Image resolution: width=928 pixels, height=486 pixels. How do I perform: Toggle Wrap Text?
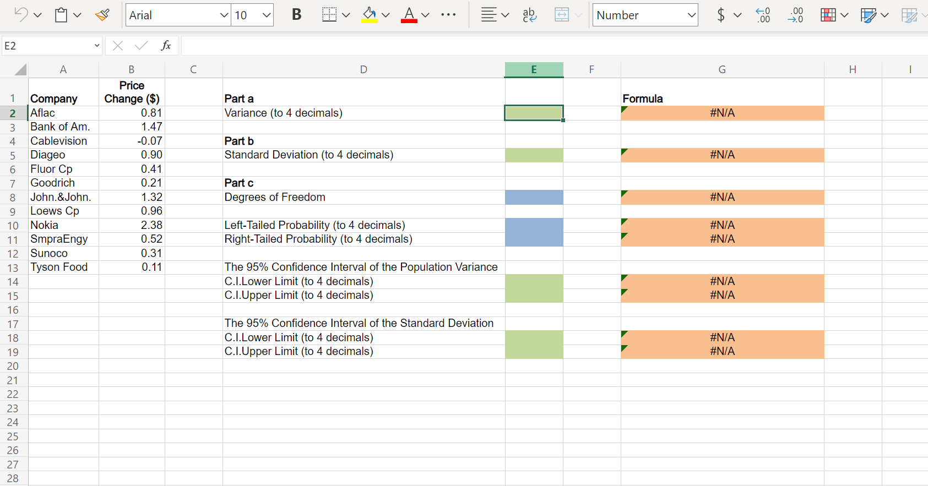(x=530, y=15)
